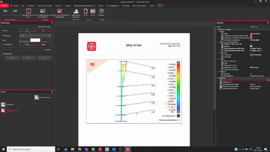The height and width of the screenshot is (152, 270).
Task: Select the red highlighted chapter
Action: coord(9,111)
